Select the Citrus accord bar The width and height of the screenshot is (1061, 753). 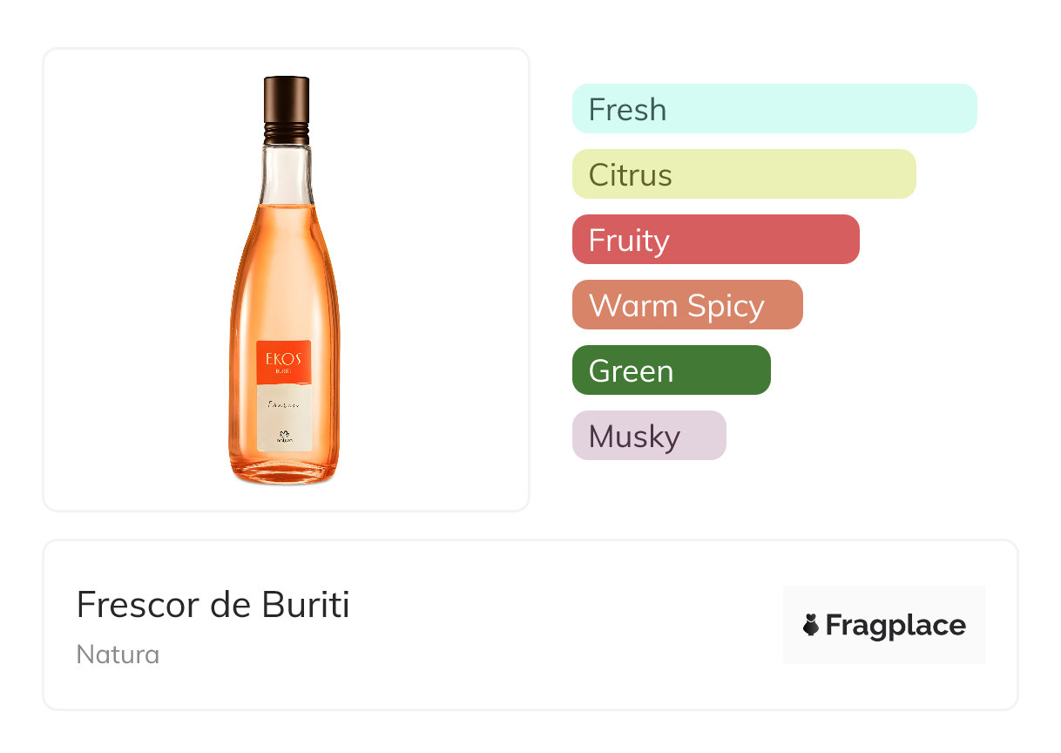(x=744, y=174)
